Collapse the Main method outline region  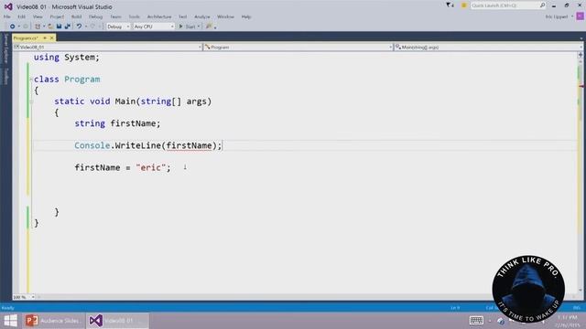point(31,101)
